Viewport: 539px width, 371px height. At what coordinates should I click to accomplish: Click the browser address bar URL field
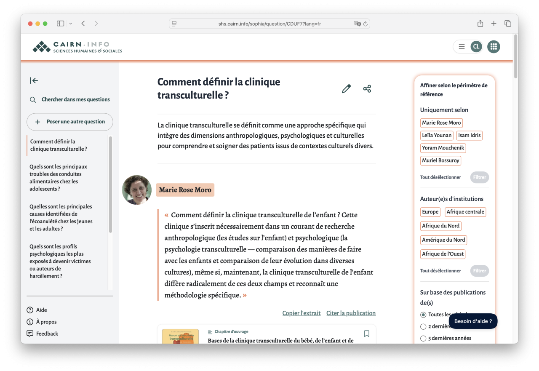pos(269,24)
